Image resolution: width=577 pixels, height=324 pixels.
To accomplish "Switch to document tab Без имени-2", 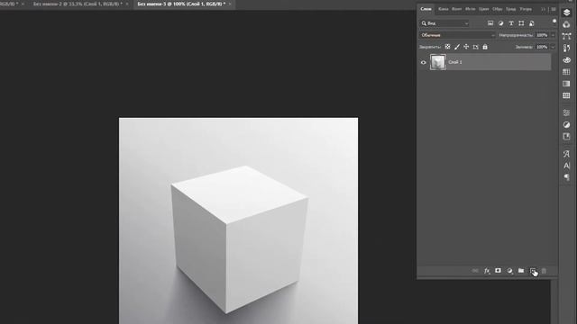I will pyautogui.click(x=78, y=4).
